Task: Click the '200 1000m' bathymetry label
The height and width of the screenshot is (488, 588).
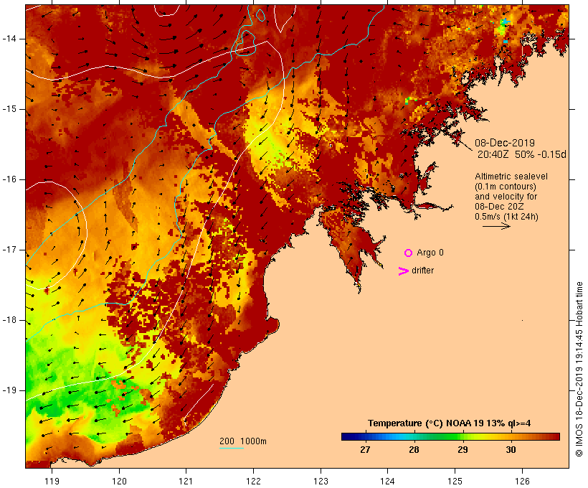Action: (243, 441)
